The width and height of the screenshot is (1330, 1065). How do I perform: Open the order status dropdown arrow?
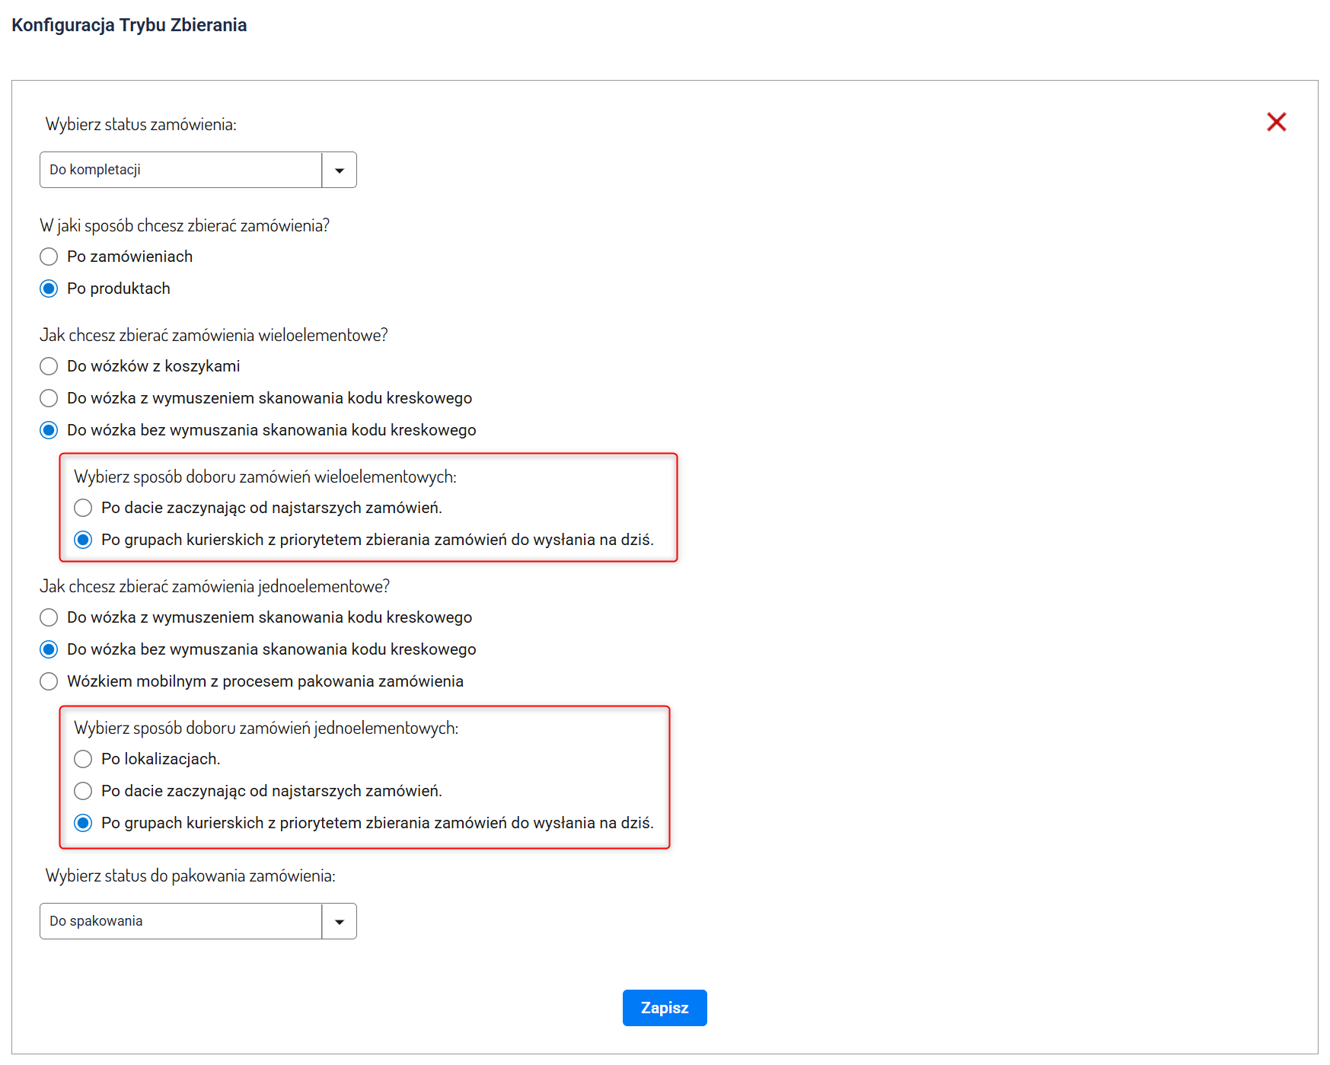[x=340, y=170]
